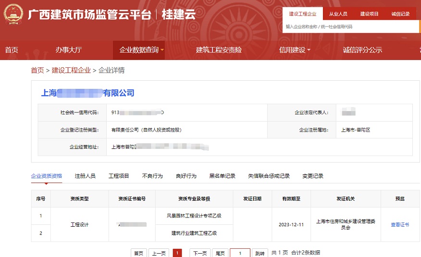This screenshot has height=257, width=421.
Task: Click the national emblem logo icon
Action: coord(13,14)
